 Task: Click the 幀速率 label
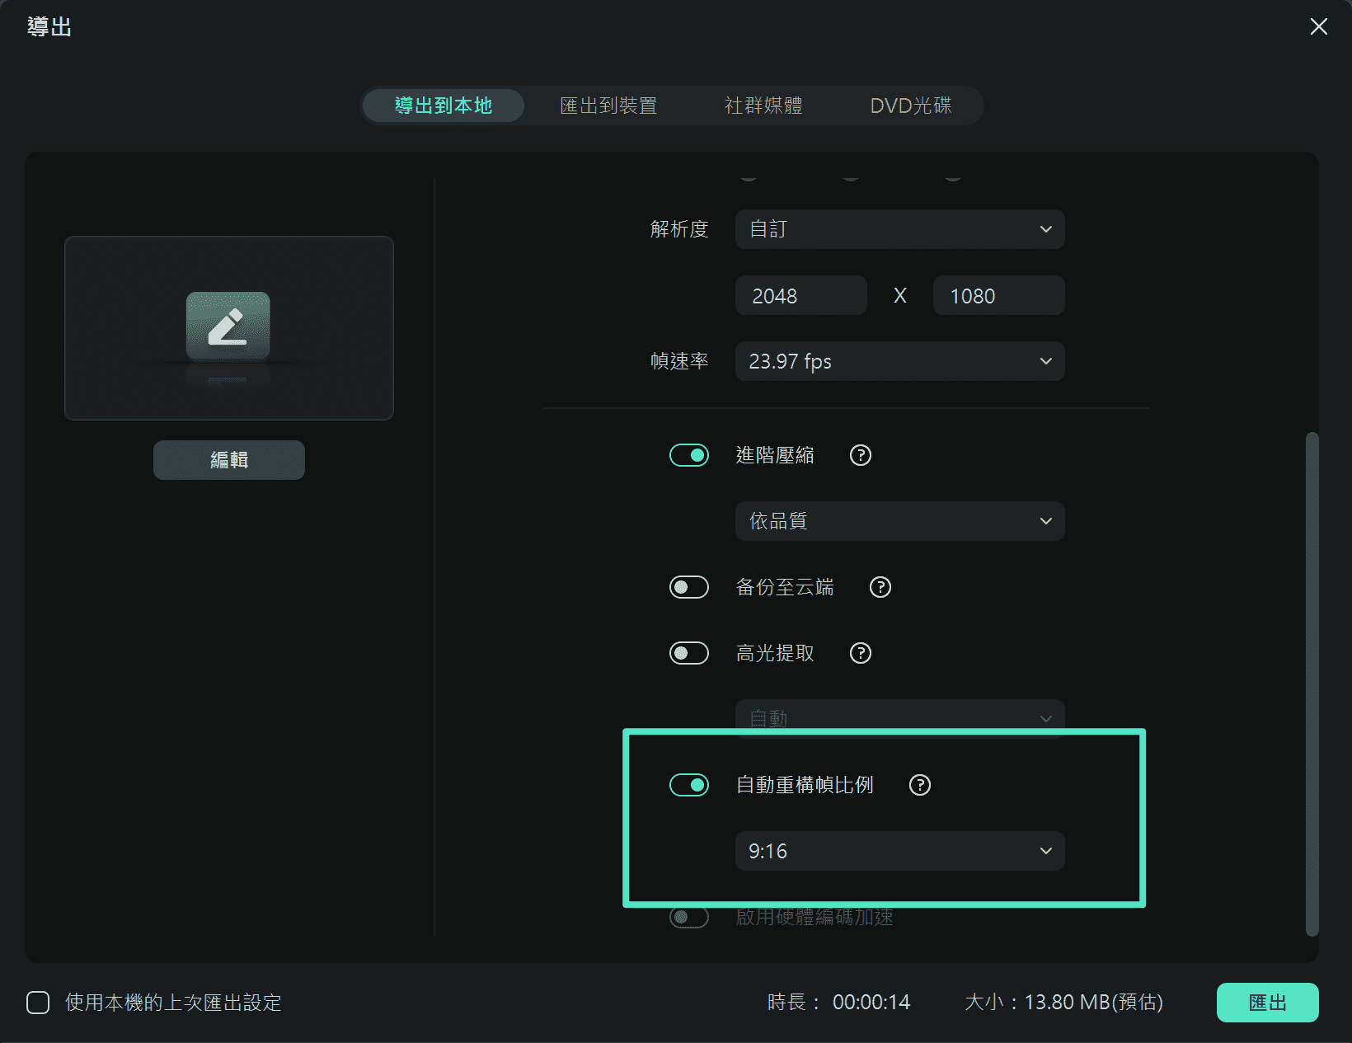tap(679, 361)
